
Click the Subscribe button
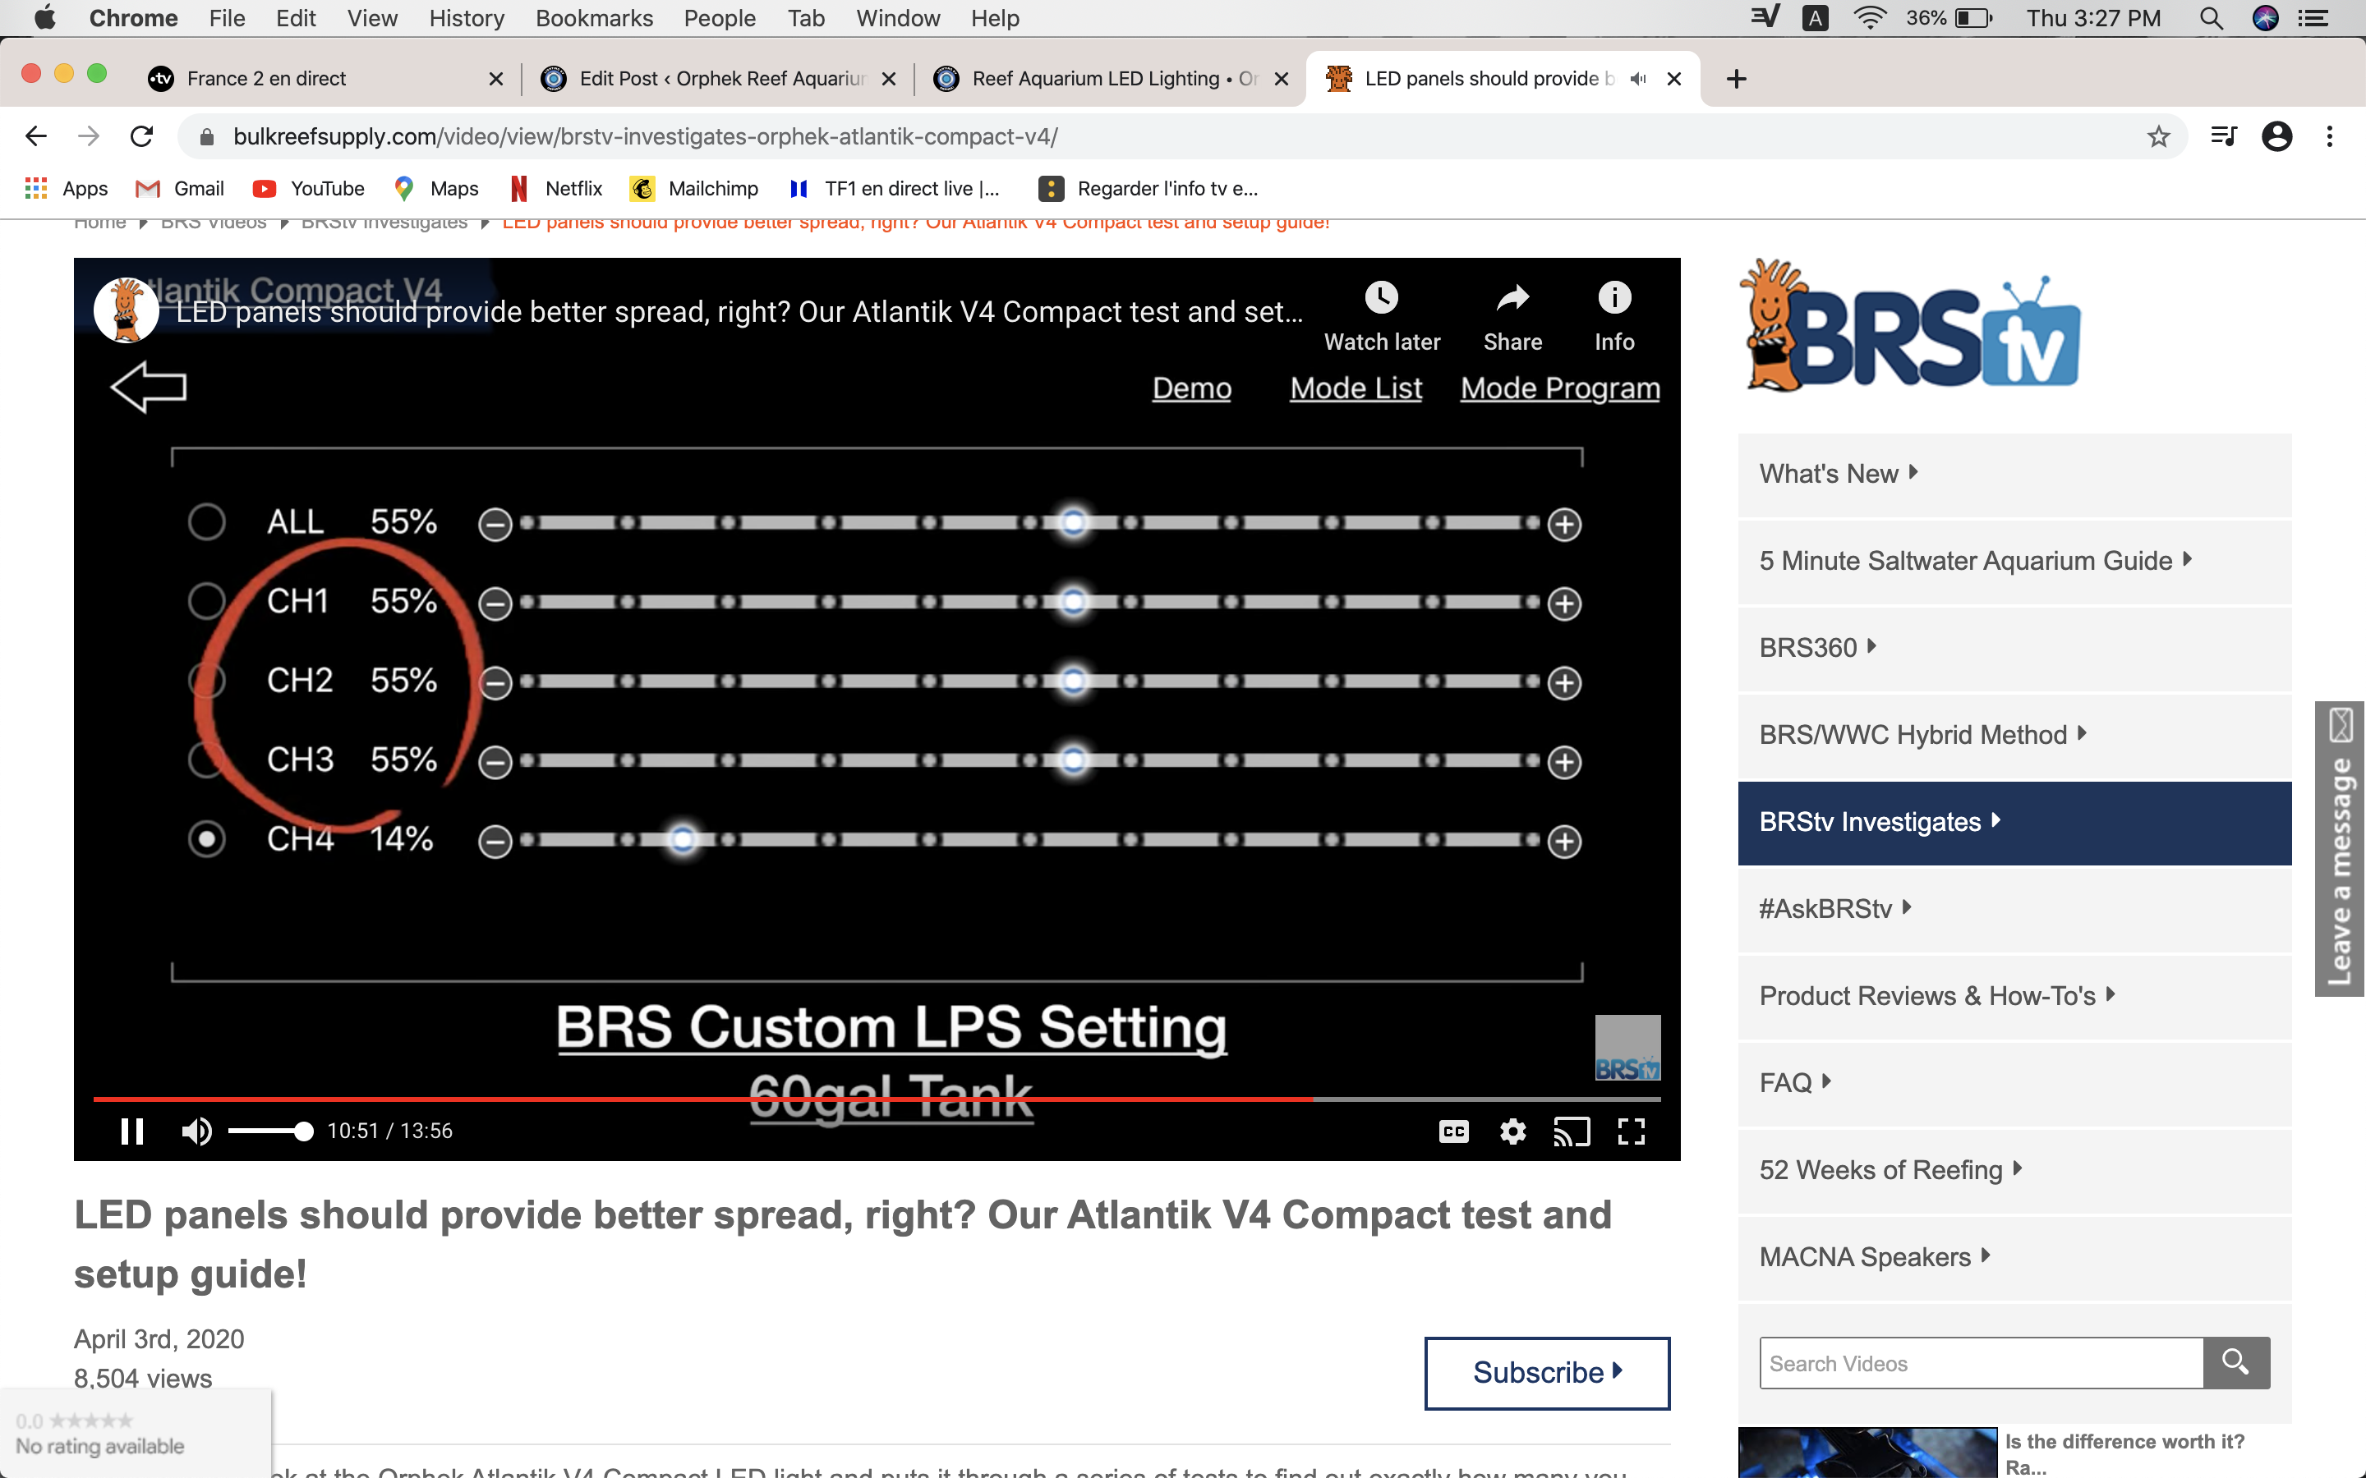coord(1547,1372)
